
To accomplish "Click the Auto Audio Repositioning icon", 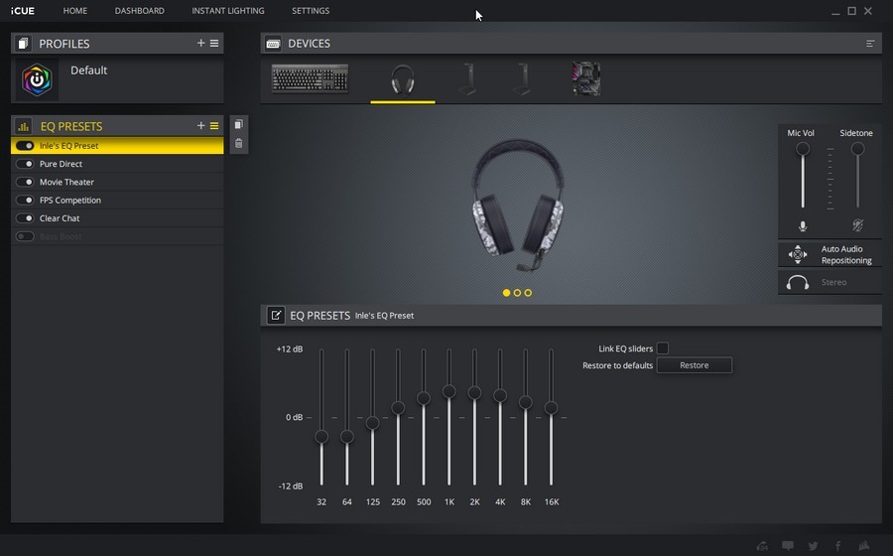I will 798,254.
